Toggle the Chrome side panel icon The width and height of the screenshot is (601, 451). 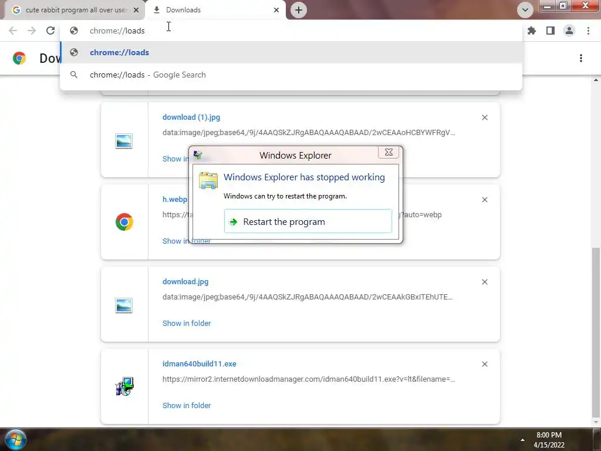click(x=551, y=31)
